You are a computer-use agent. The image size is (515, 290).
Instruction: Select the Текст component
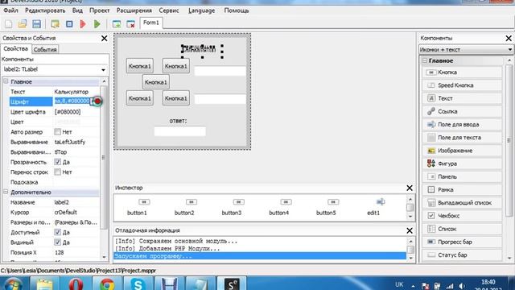pos(462,98)
